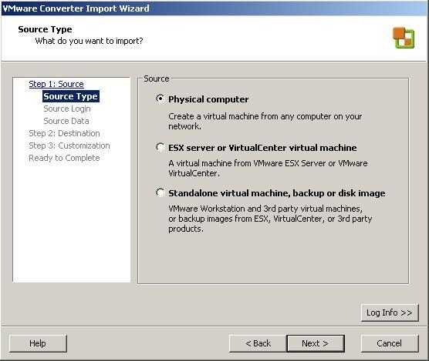Click the Next button
The width and height of the screenshot is (429, 361).
(x=316, y=343)
